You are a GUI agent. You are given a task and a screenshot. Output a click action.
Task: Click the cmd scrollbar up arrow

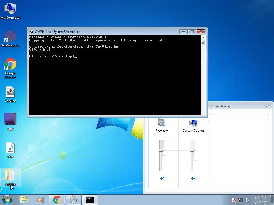pyautogui.click(x=203, y=37)
